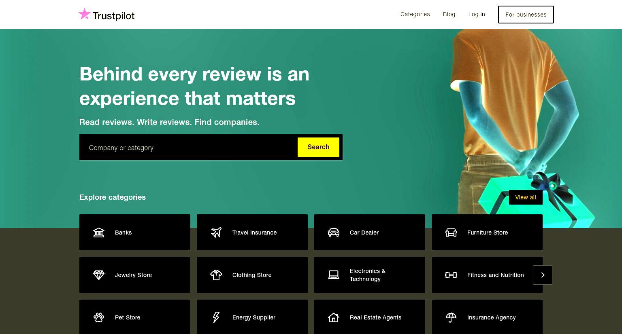This screenshot has width=622, height=334.
Task: Open the Jewelry Store category text
Action: pos(133,275)
